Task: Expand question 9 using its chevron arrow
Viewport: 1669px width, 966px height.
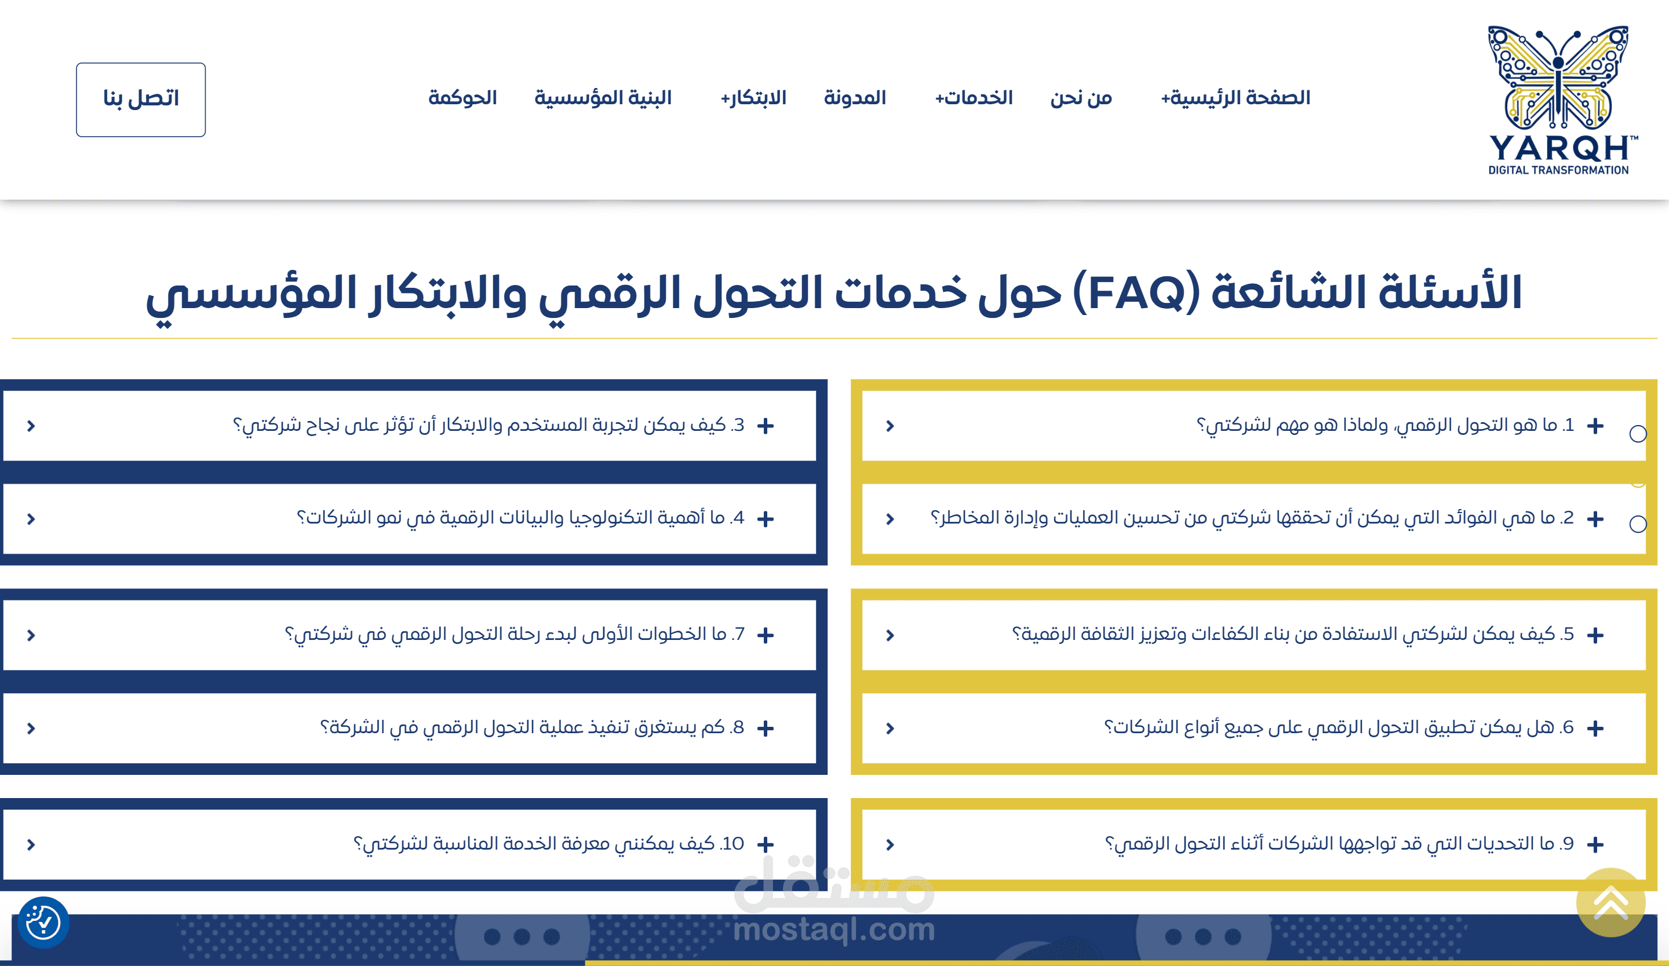Action: [x=890, y=844]
